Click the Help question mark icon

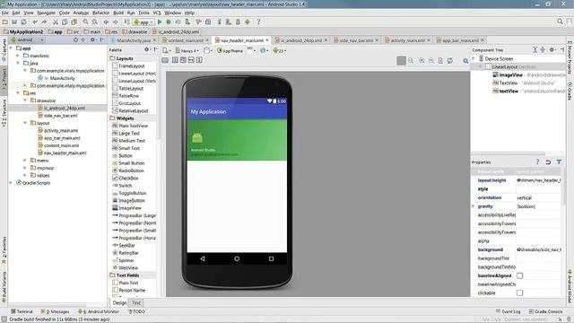(258, 22)
